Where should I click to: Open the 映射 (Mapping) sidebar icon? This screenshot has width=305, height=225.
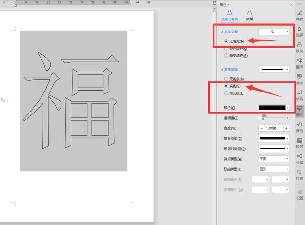tap(299, 143)
